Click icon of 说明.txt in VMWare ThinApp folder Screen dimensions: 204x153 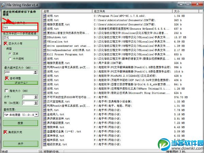45,89
